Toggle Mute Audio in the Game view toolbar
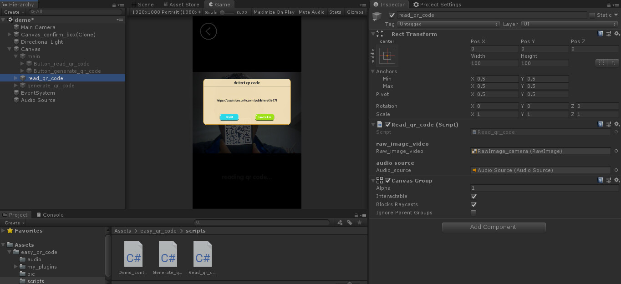 tap(311, 12)
